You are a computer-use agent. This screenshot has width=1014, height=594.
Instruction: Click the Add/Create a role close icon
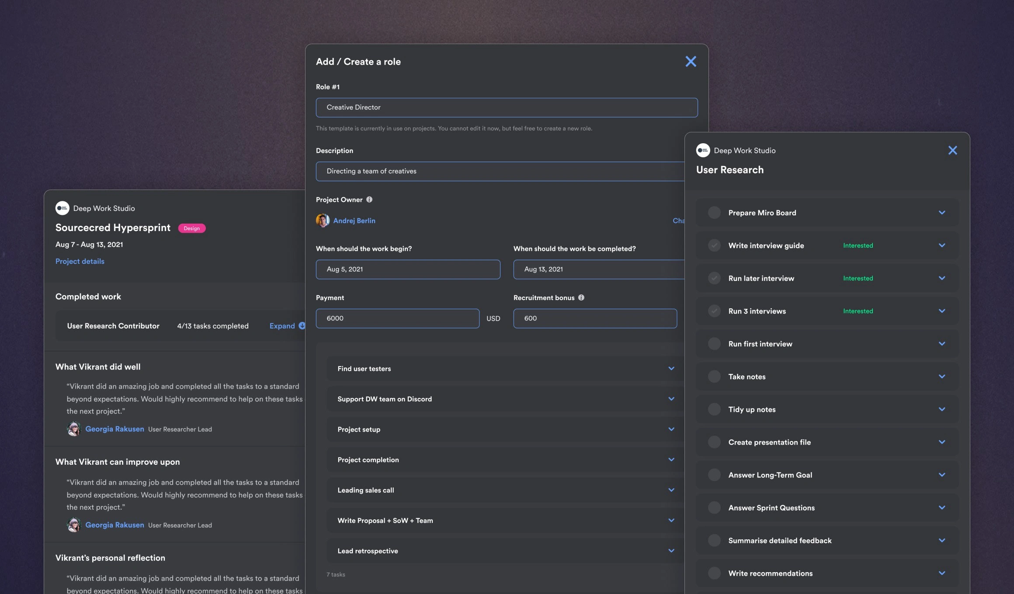point(691,62)
